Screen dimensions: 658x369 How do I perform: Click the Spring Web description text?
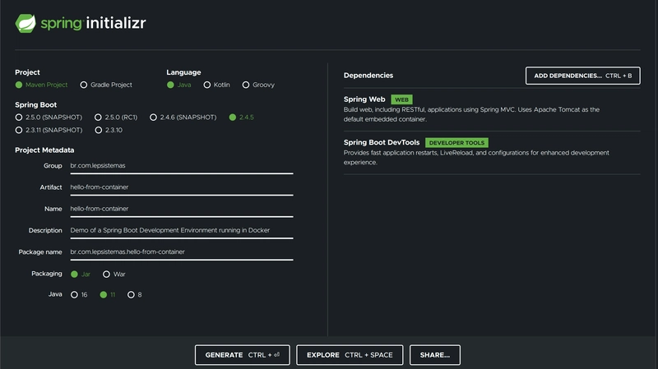(x=471, y=114)
